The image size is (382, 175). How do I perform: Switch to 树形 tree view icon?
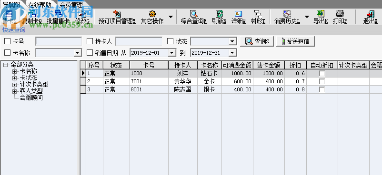[258, 14]
